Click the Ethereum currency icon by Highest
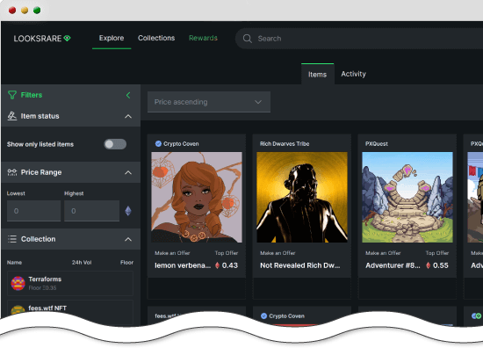Viewport: 483px width, 348px height. [x=128, y=211]
